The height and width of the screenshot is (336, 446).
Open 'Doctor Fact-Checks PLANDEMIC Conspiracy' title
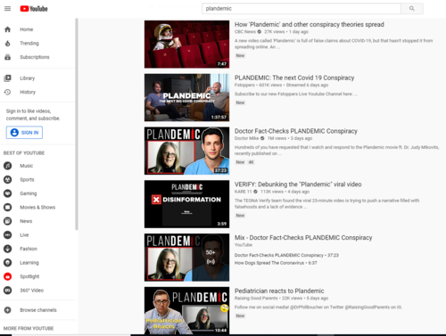(x=296, y=131)
